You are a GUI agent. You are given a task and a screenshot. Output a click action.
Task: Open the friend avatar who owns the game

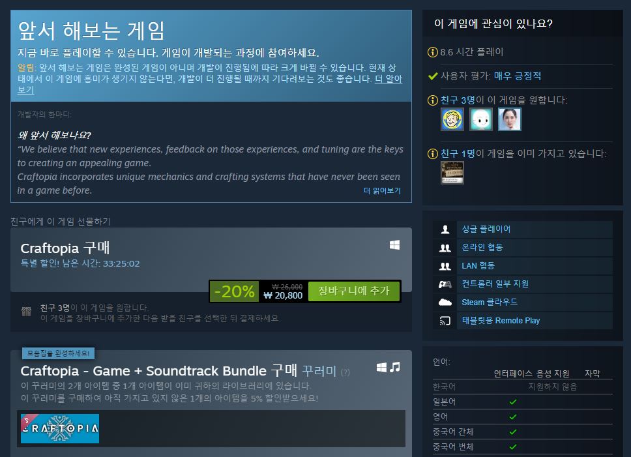tap(452, 173)
